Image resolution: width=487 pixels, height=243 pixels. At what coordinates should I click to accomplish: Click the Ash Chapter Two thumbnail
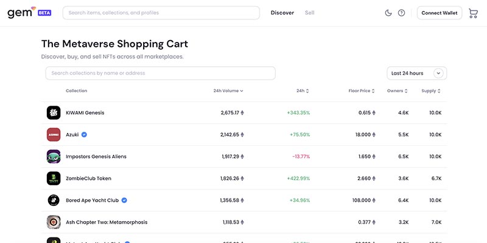point(54,222)
